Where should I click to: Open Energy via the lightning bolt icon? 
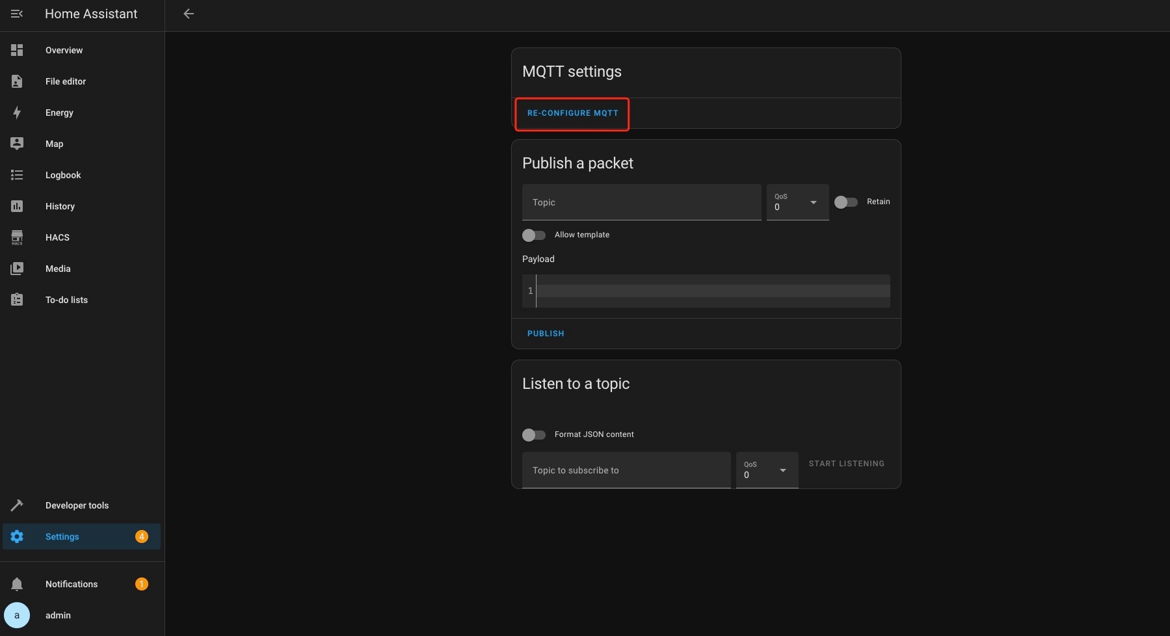coord(17,113)
